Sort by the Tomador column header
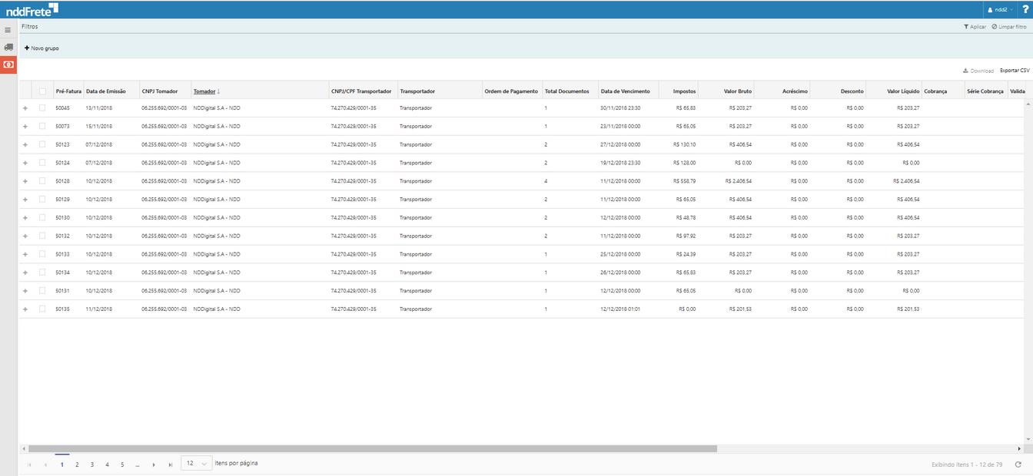Image resolution: width=1033 pixels, height=476 pixels. [204, 91]
